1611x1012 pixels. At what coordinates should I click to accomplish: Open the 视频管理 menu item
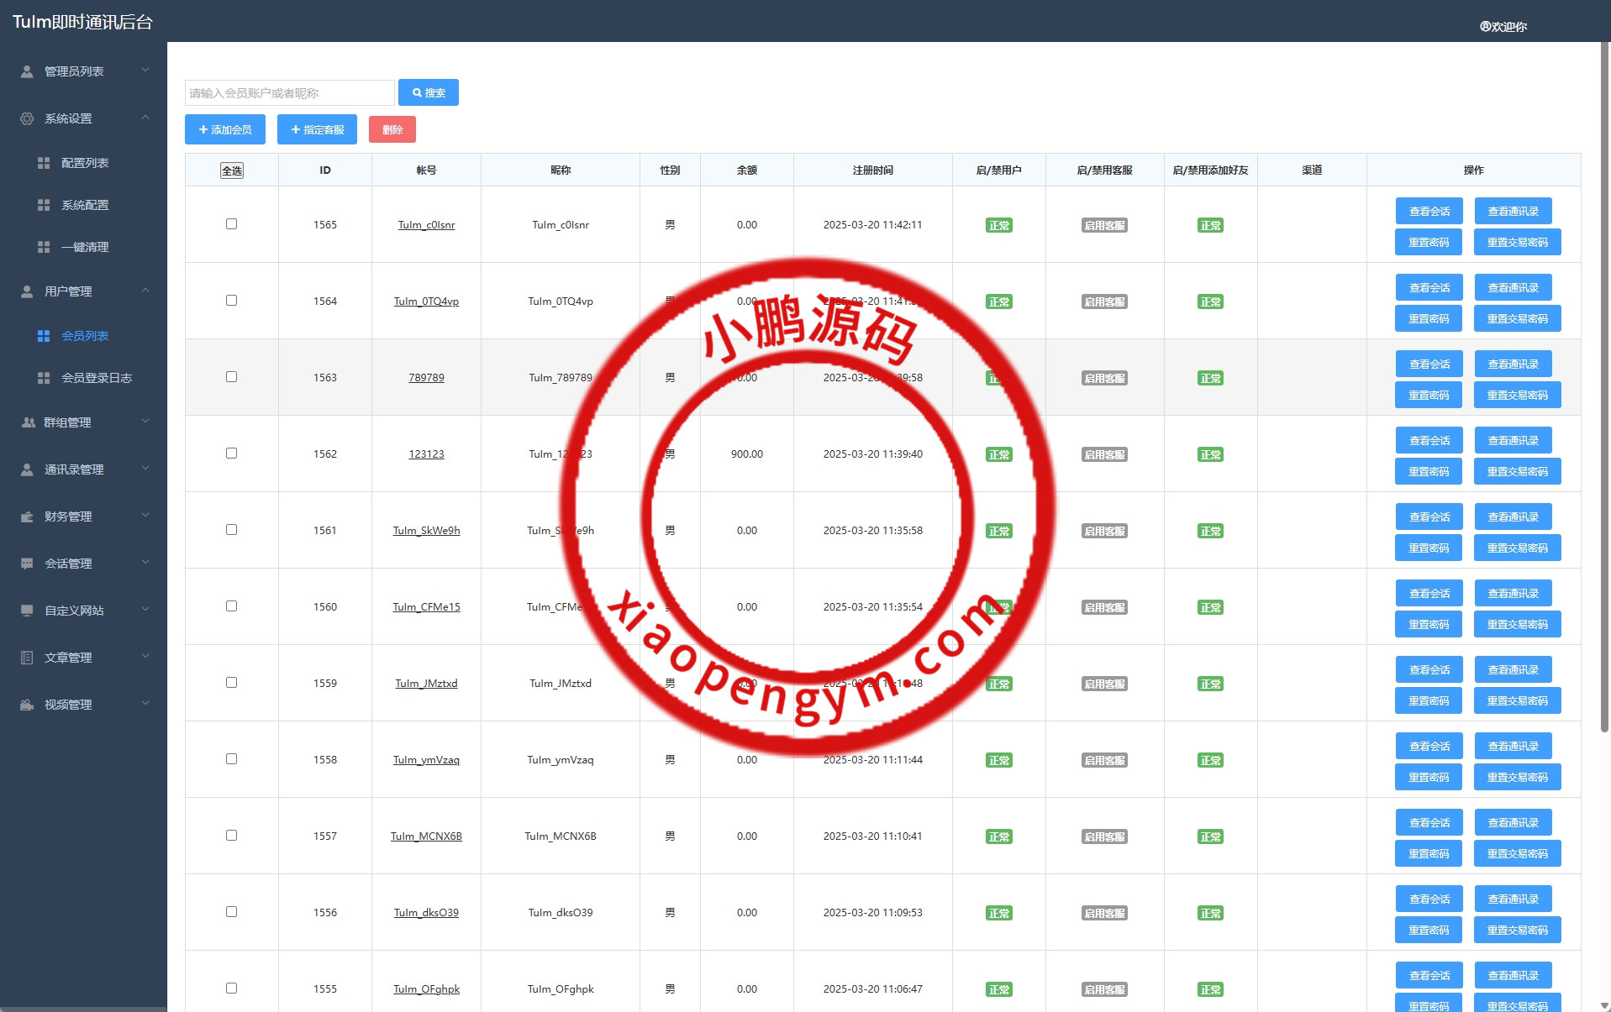tap(83, 705)
